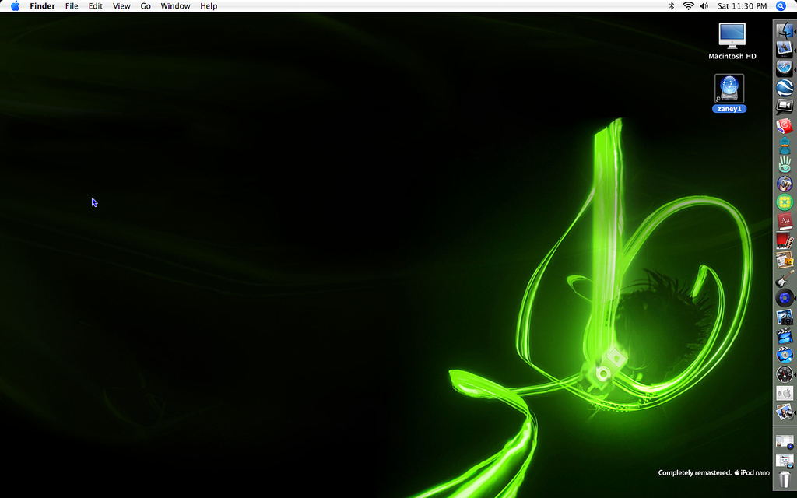
Task: Open Finder from the Dock
Action: (785, 30)
